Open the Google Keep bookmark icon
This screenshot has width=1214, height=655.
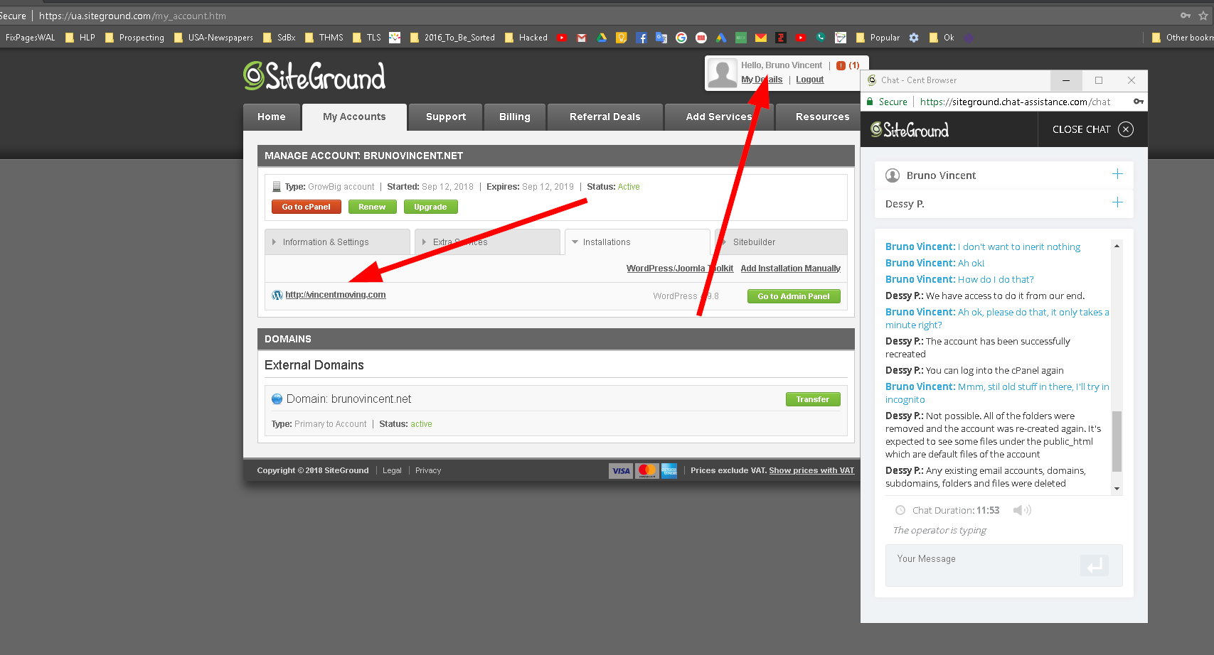622,38
